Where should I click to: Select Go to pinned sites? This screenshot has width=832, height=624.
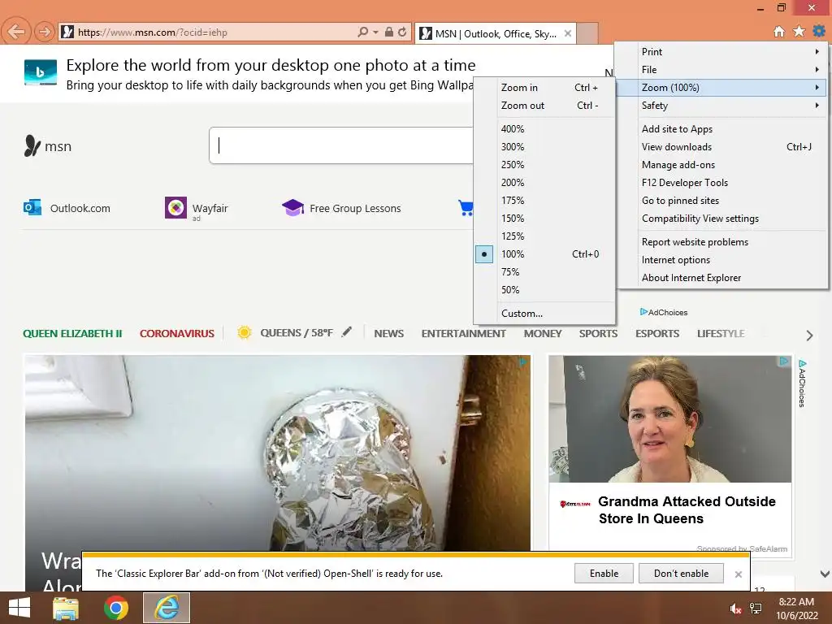click(x=721, y=201)
